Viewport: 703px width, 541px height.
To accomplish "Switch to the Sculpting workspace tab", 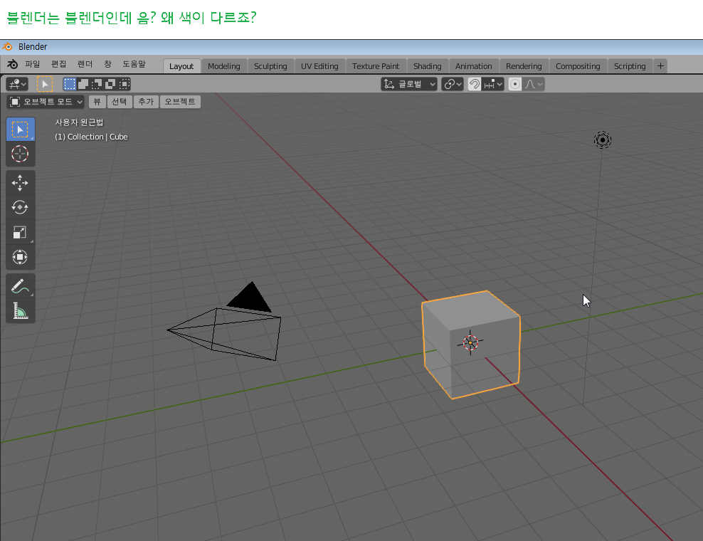I will pyautogui.click(x=270, y=66).
